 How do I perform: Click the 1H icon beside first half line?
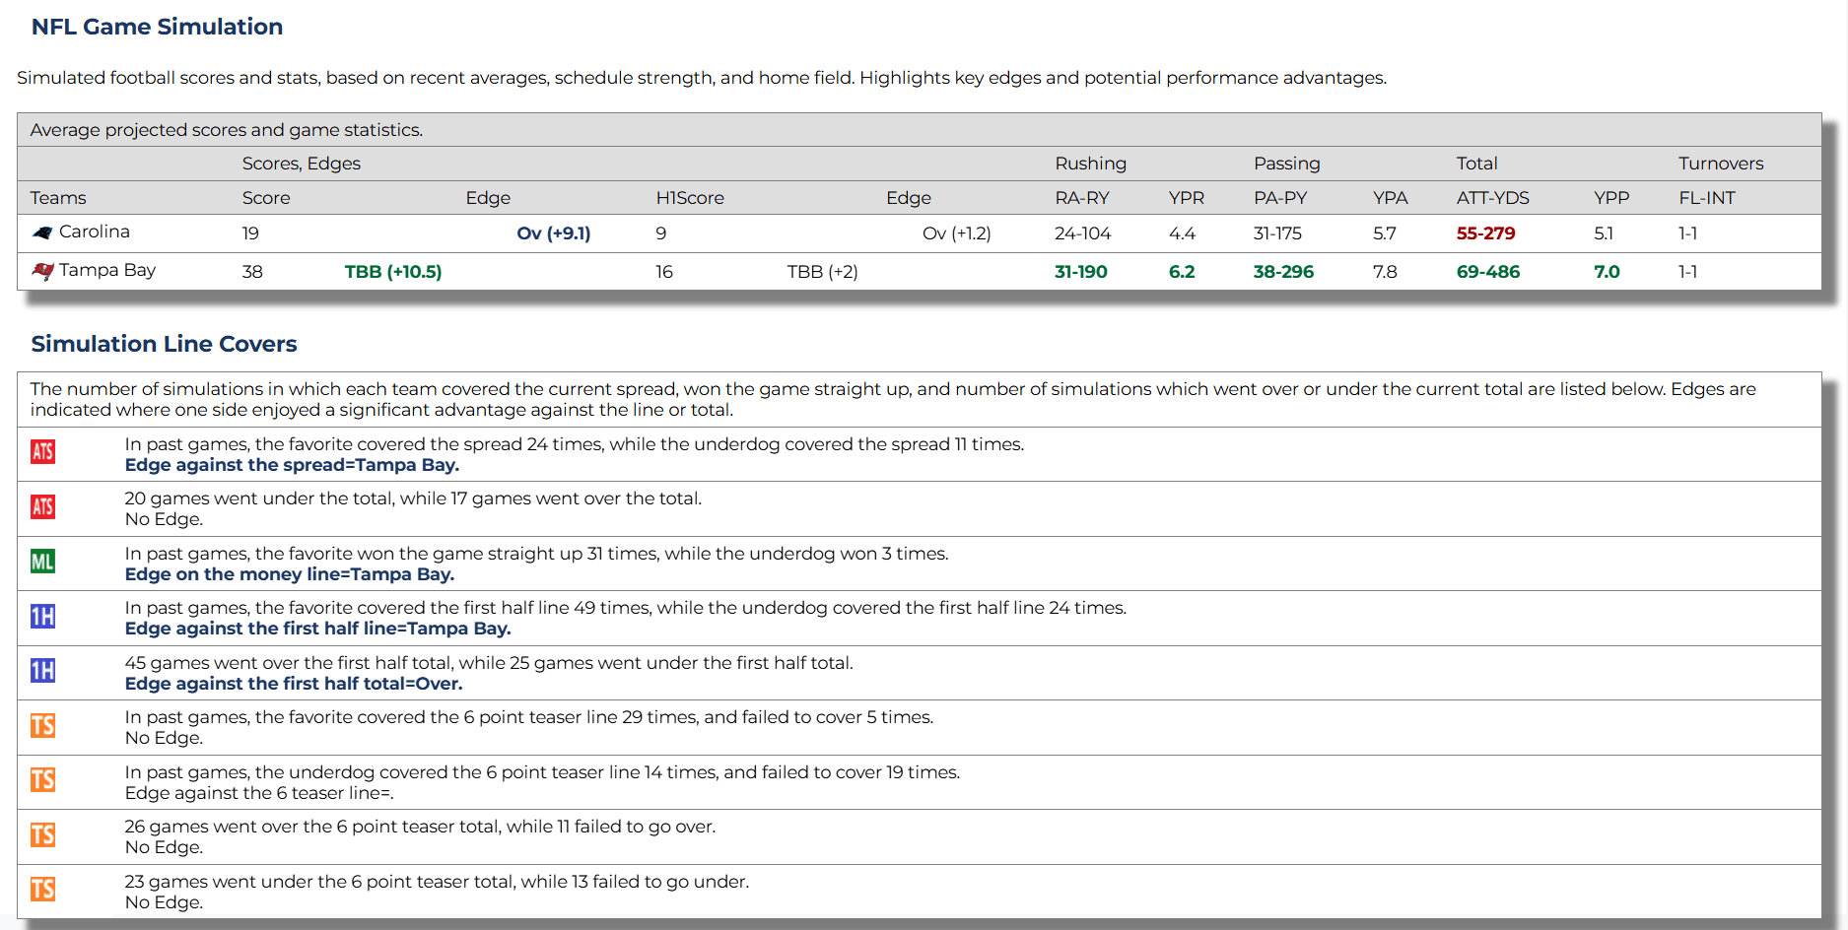pos(42,617)
